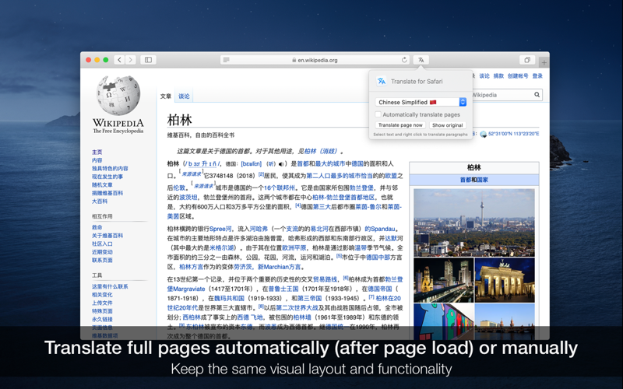623x389 pixels.
Task: Click the 创建帐号 create account link
Action: coord(518,75)
